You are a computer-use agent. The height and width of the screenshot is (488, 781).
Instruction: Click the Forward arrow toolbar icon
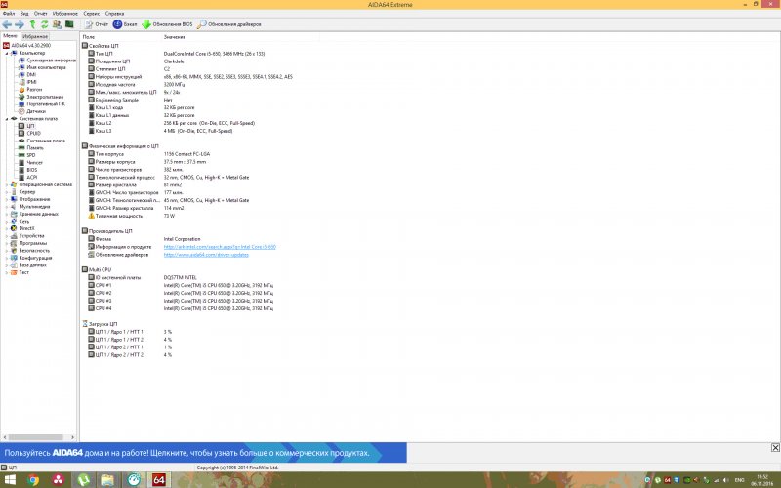pos(20,23)
